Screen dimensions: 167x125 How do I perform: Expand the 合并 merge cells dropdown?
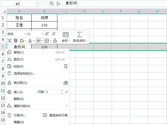(66, 41)
